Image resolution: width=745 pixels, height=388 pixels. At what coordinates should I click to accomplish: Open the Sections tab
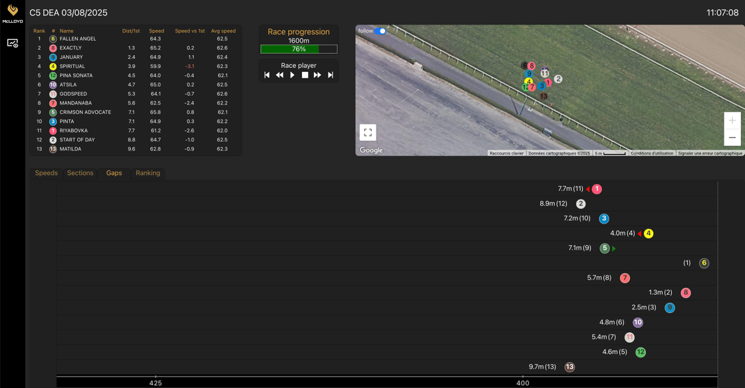pos(80,173)
